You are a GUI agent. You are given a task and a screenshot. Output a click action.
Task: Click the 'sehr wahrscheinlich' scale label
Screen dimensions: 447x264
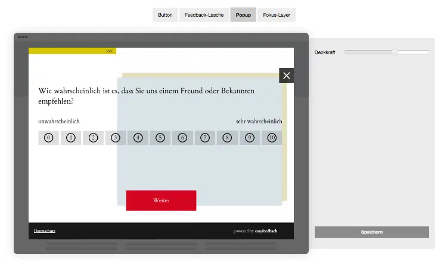259,122
